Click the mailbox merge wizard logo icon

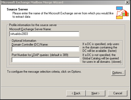[x=122, y=13]
